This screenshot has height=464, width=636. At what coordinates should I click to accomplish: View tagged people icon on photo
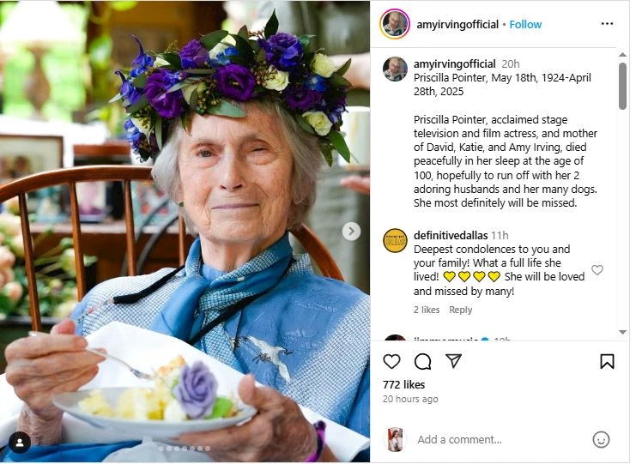pos(19,443)
